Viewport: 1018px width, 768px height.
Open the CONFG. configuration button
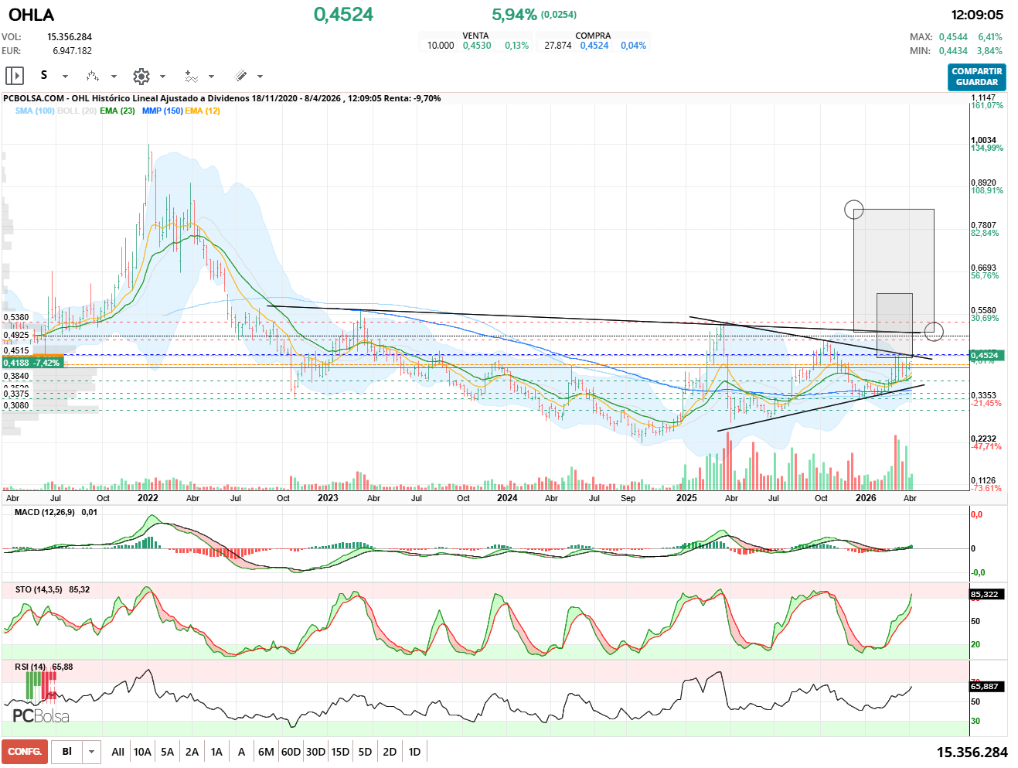coord(25,752)
